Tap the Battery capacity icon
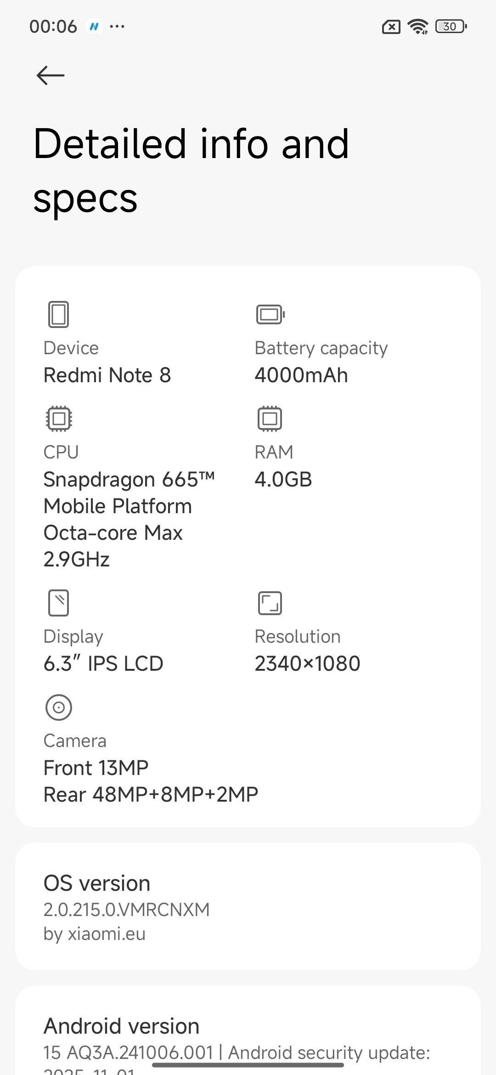 (270, 315)
